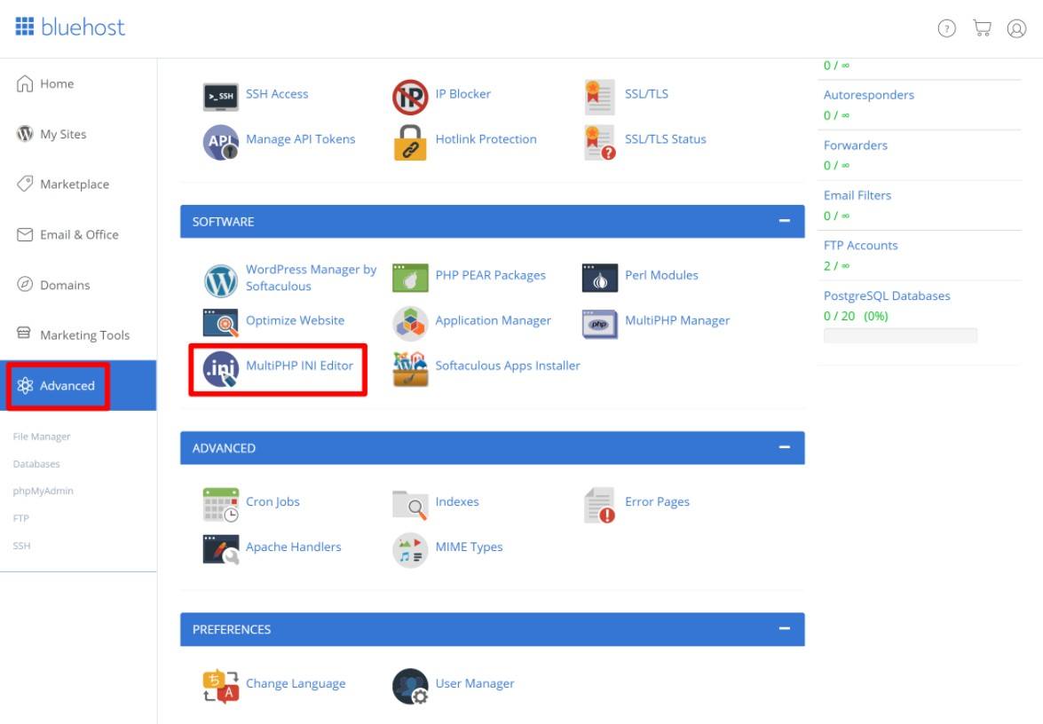Click the bluehost logo text
1043x724 pixels.
83,27
